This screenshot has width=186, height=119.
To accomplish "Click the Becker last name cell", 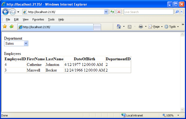I will click(x=55, y=70).
